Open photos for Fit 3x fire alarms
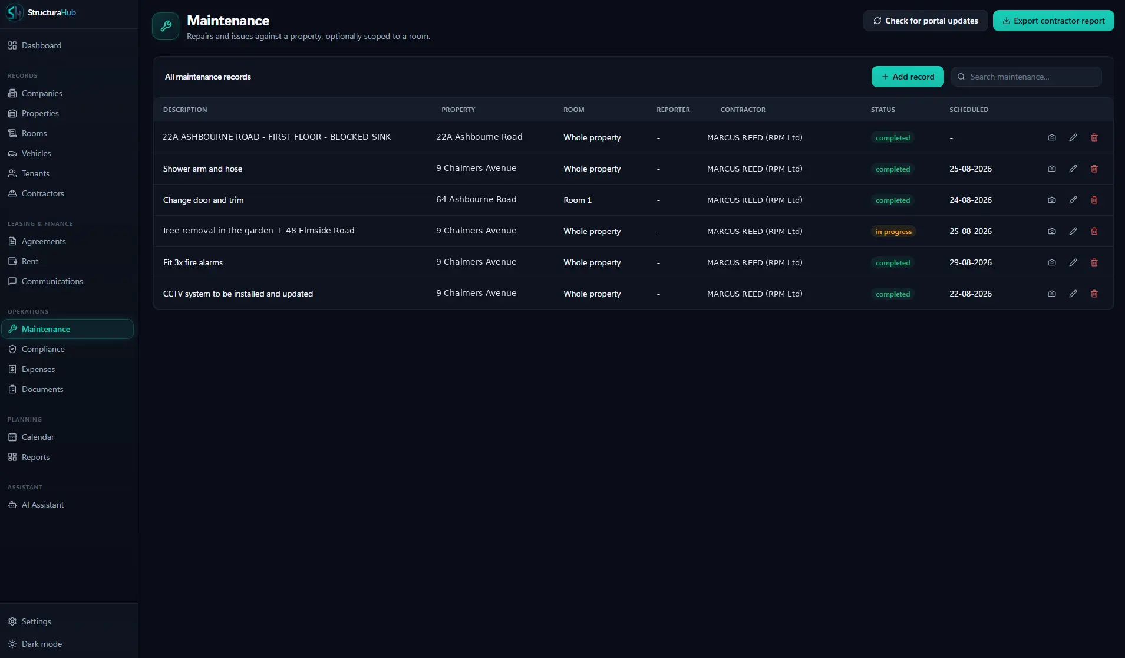1125x658 pixels. (x=1052, y=262)
